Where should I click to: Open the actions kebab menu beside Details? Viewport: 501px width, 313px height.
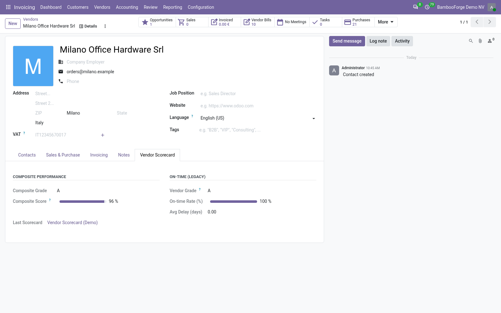tap(105, 26)
